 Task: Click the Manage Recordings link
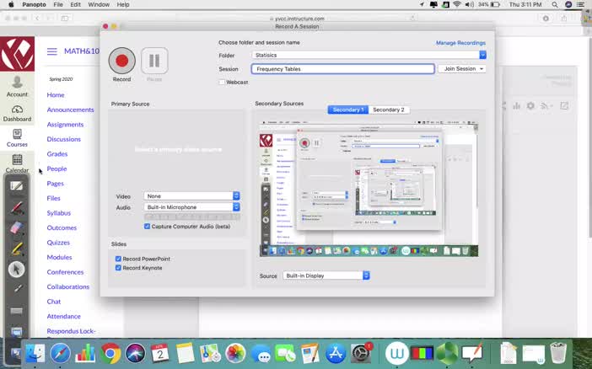[x=460, y=42]
